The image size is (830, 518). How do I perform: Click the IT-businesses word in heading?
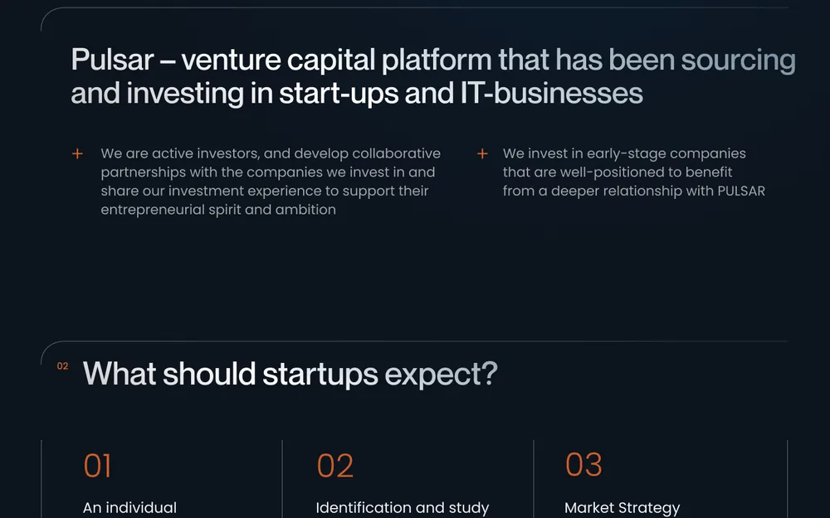(x=552, y=93)
